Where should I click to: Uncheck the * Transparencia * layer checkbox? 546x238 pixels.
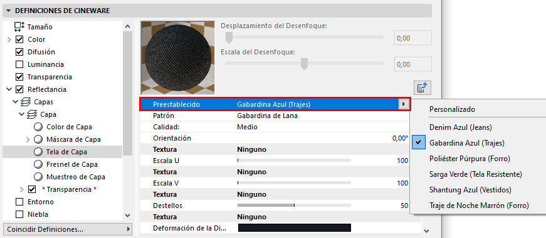[32, 189]
